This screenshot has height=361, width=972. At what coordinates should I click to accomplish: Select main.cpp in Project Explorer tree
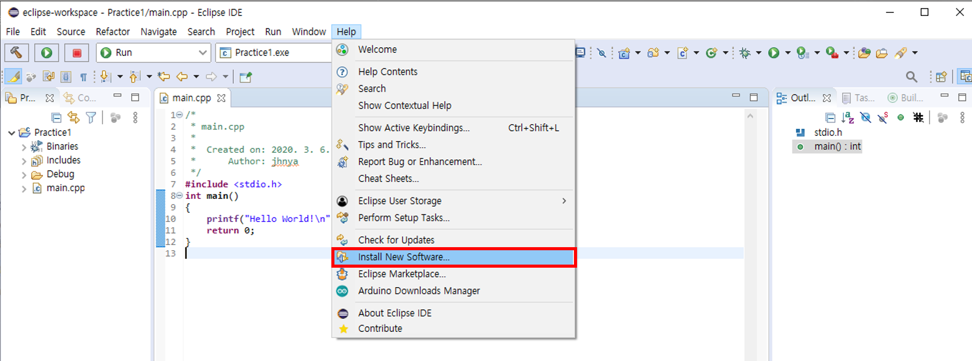pyautogui.click(x=65, y=188)
